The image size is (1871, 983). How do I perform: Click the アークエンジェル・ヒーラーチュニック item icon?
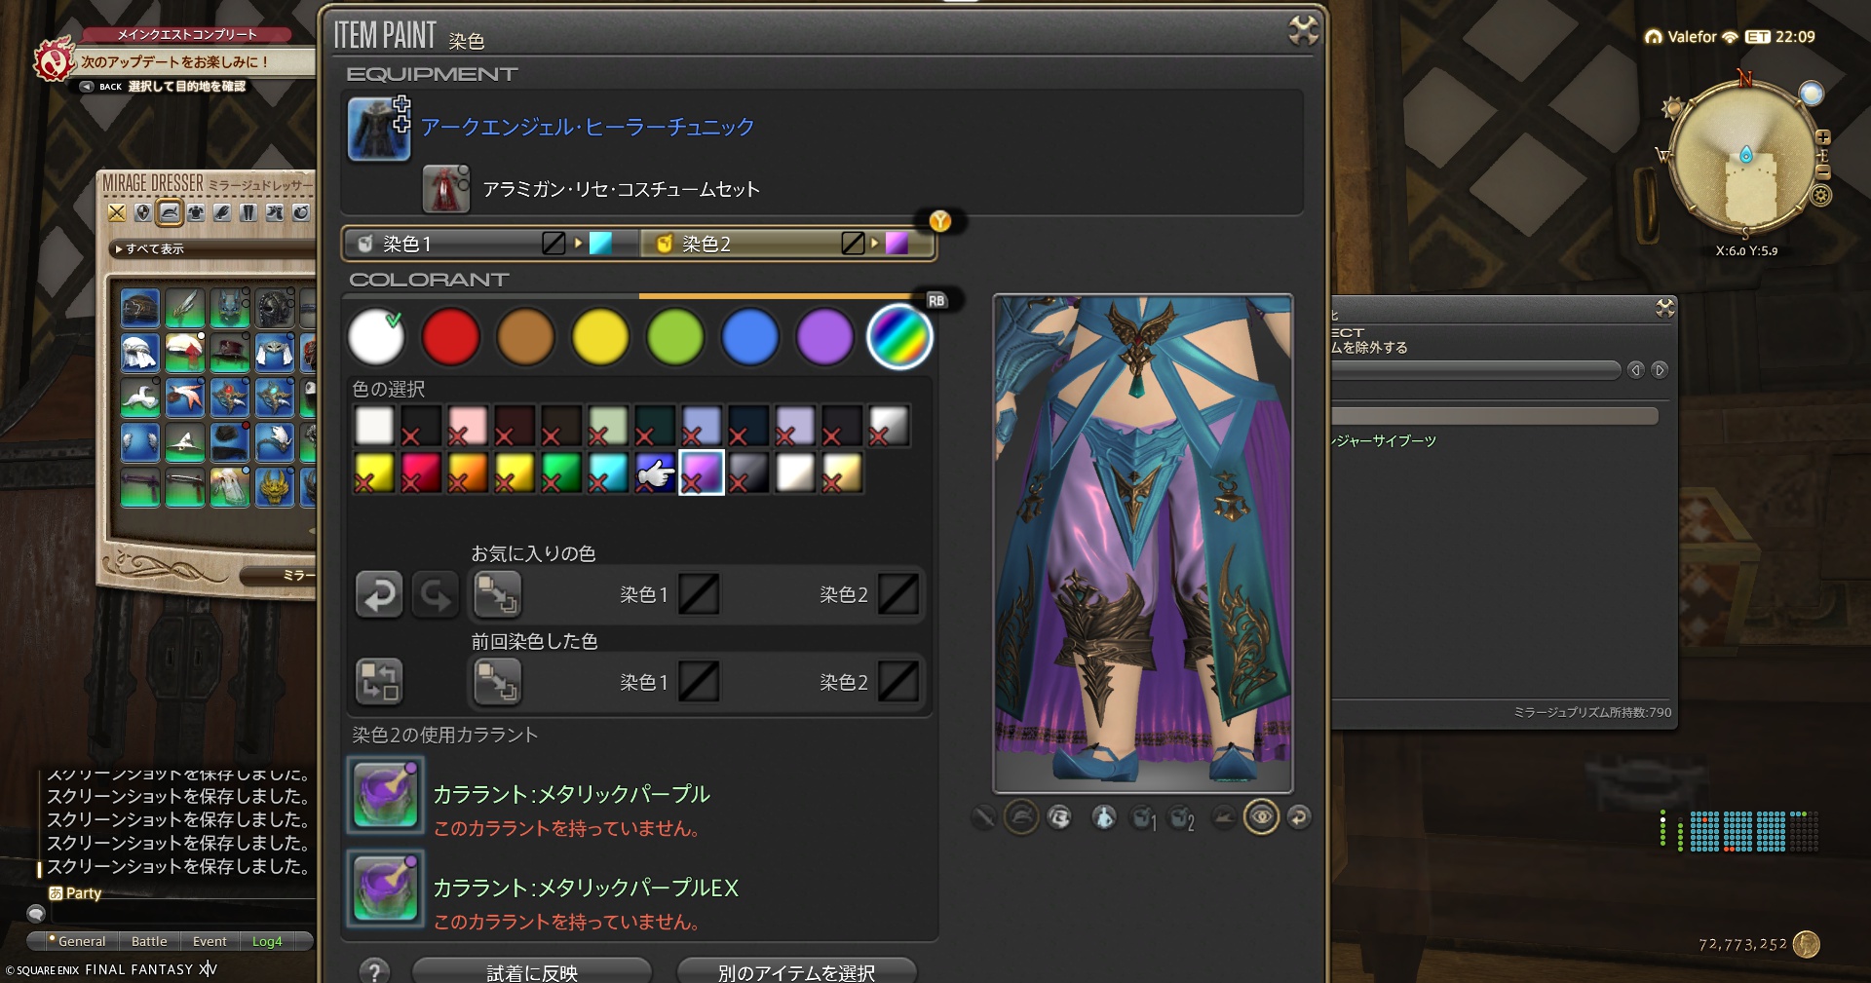click(379, 129)
